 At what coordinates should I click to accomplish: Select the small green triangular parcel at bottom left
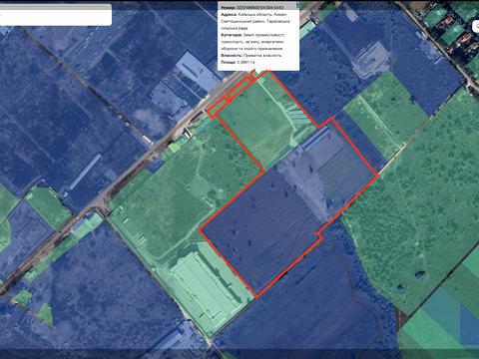pyautogui.click(x=46, y=313)
